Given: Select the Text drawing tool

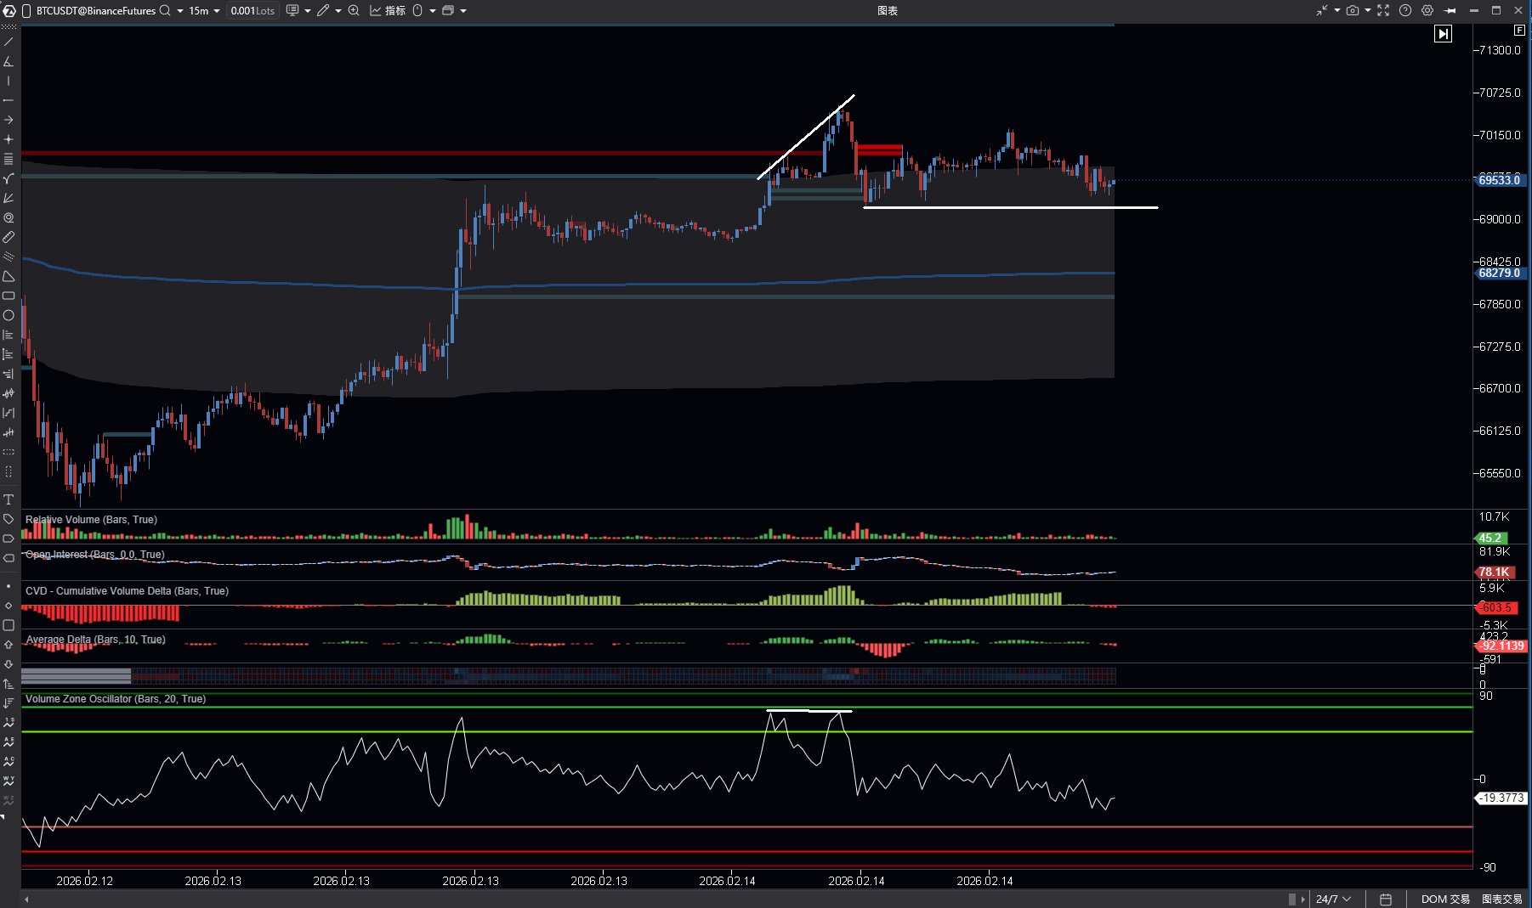Looking at the screenshot, I should [x=9, y=499].
